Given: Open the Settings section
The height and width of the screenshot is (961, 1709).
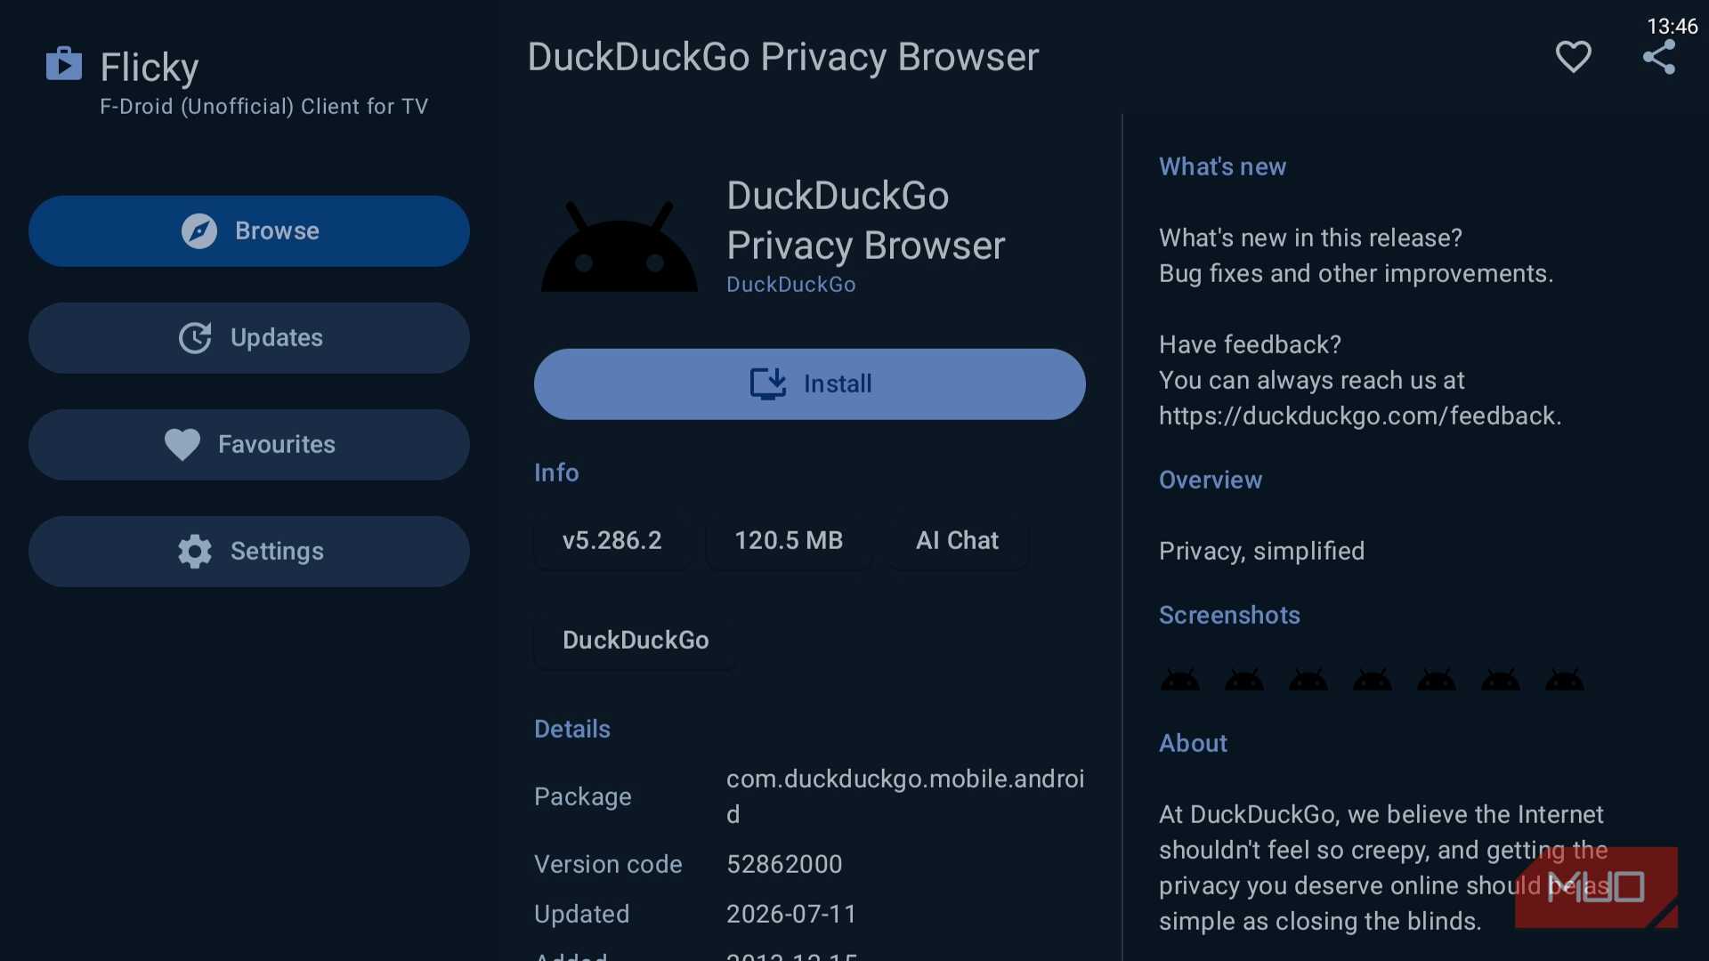Looking at the screenshot, I should tap(249, 552).
